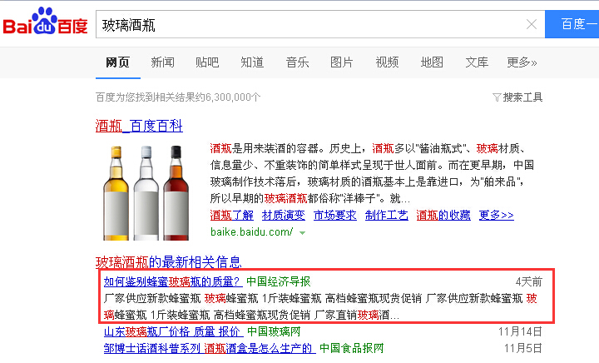Open the 材质演变 sub-link

284,215
